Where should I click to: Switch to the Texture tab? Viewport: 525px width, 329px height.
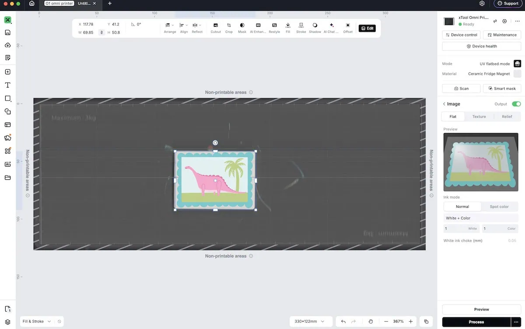(x=479, y=116)
